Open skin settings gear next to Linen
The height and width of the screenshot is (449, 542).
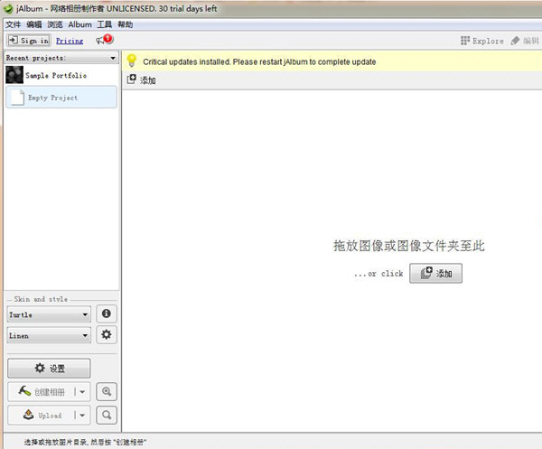[107, 334]
